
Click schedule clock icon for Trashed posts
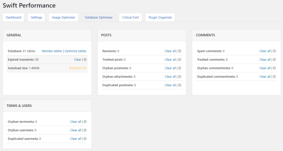pyautogui.click(x=180, y=60)
